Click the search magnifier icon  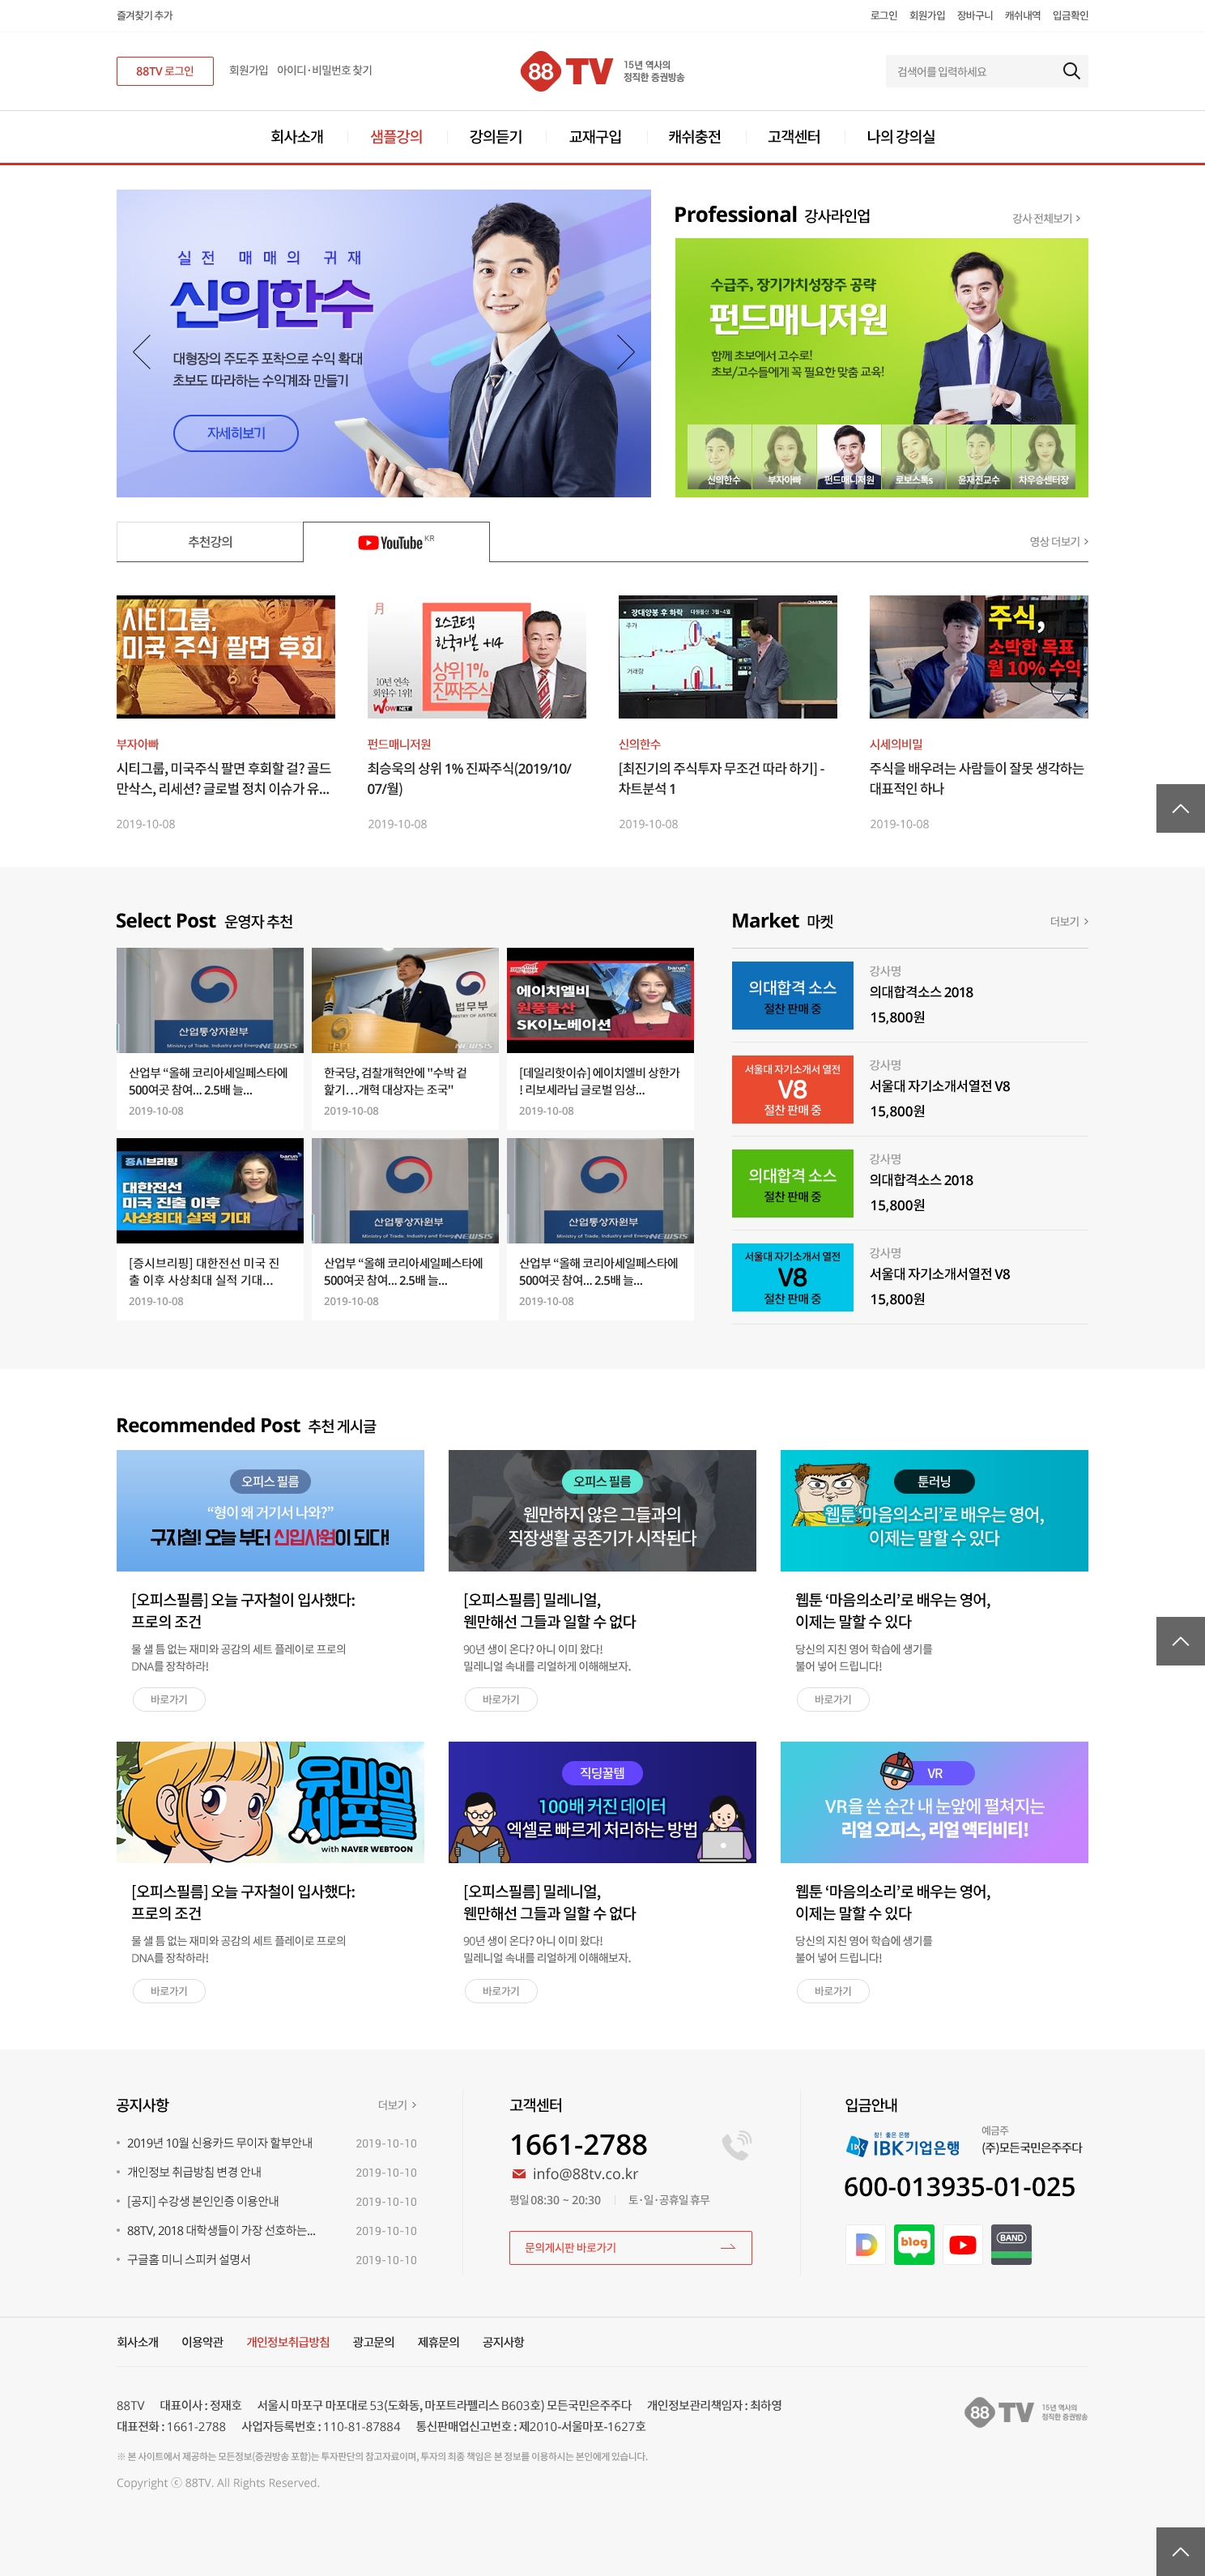point(1070,71)
